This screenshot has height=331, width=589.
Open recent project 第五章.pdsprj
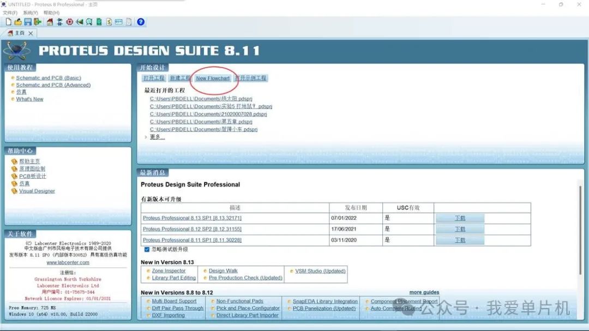click(x=201, y=122)
